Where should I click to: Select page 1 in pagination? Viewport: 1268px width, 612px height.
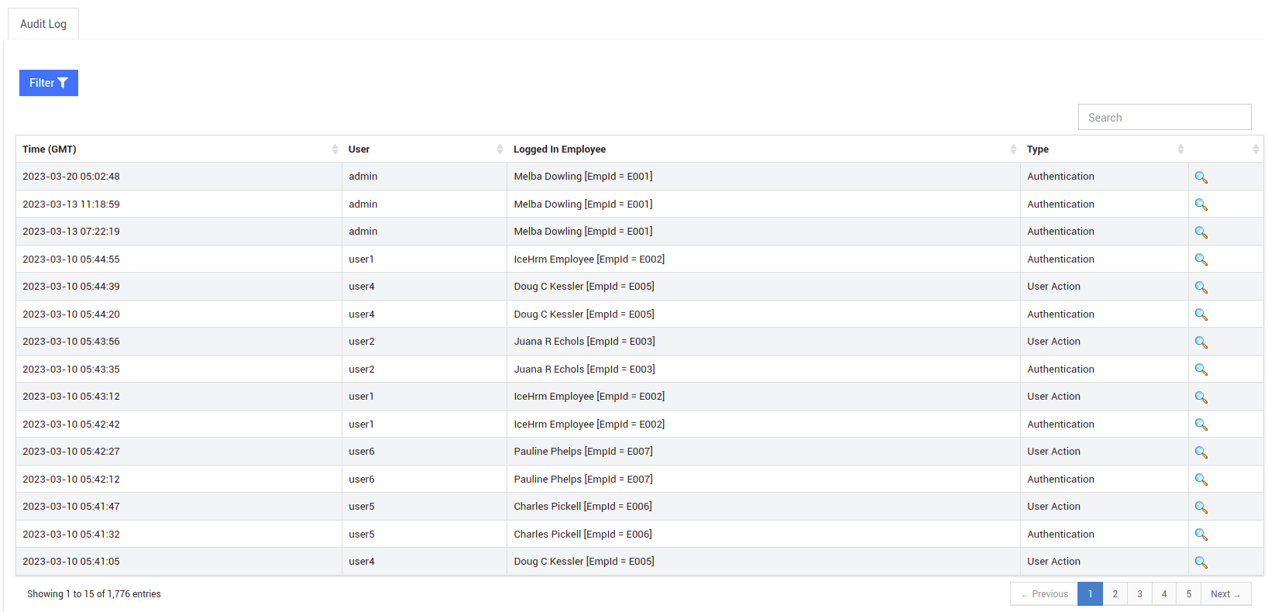pyautogui.click(x=1090, y=594)
